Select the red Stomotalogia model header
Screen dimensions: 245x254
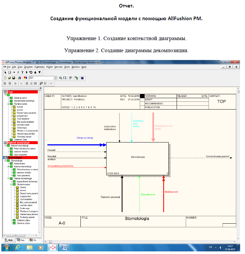point(23,157)
